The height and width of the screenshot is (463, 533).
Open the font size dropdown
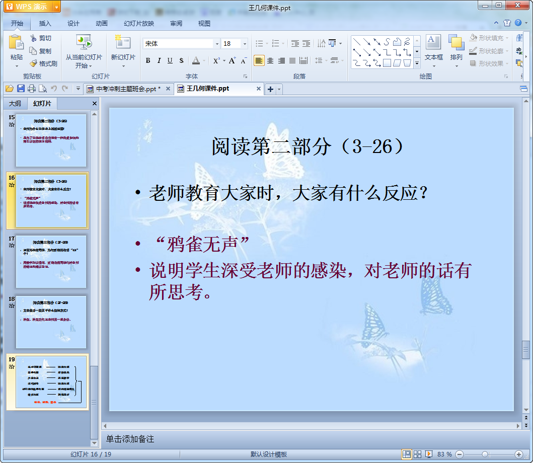(245, 43)
